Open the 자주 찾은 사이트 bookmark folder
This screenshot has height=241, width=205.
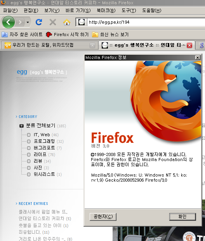22,35
